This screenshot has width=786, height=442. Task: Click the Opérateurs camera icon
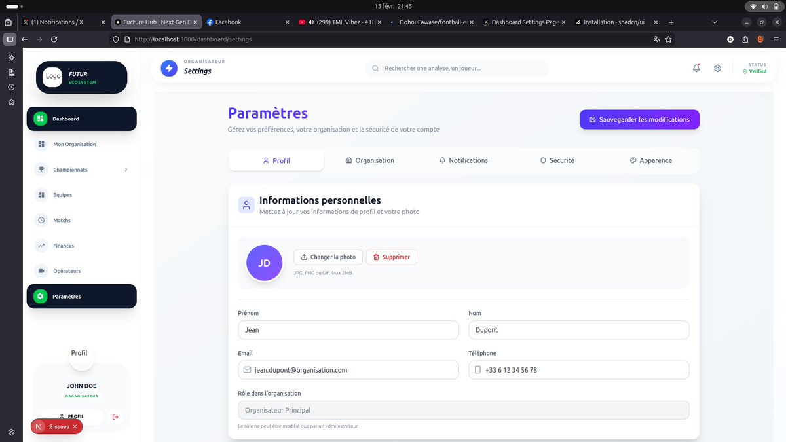click(41, 271)
